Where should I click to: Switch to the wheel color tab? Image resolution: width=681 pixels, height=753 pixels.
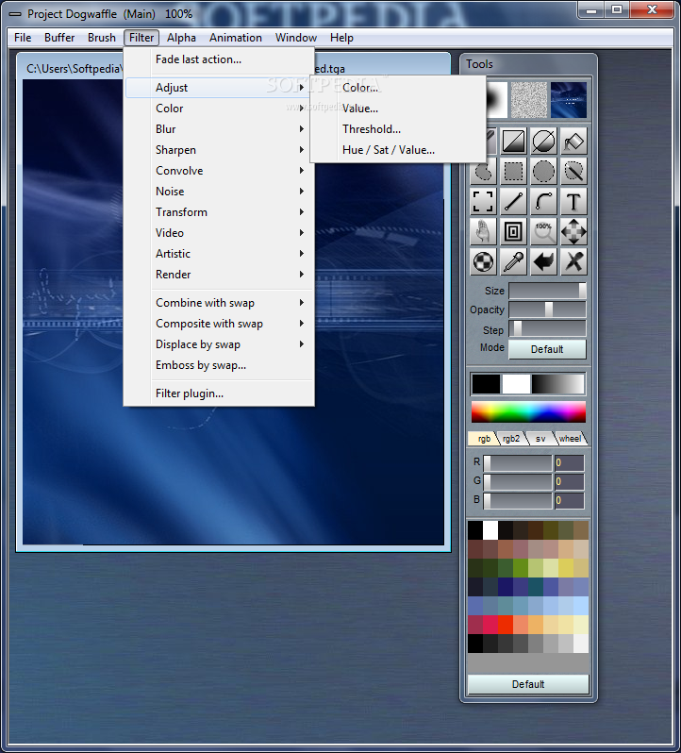[570, 439]
